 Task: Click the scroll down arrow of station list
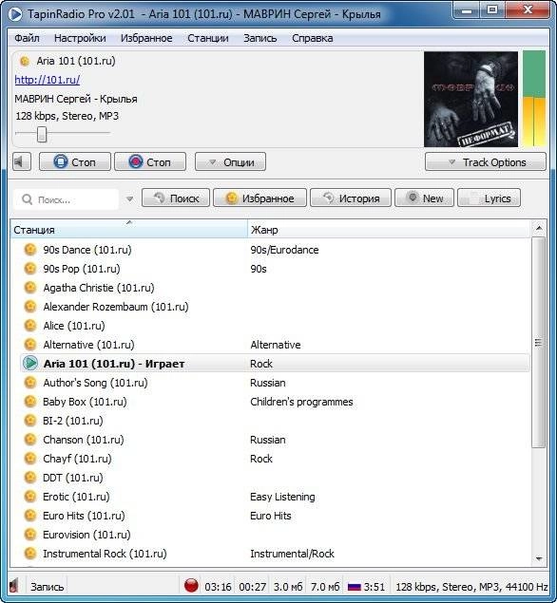(x=539, y=558)
